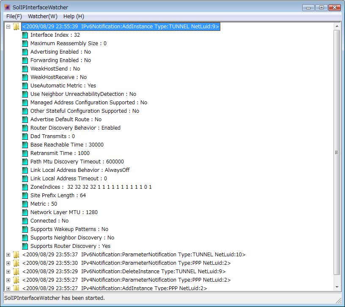Click green icon beside Use Neighbor UnreachabilityDetection
The height and width of the screenshot is (307, 345).
(x=25, y=94)
